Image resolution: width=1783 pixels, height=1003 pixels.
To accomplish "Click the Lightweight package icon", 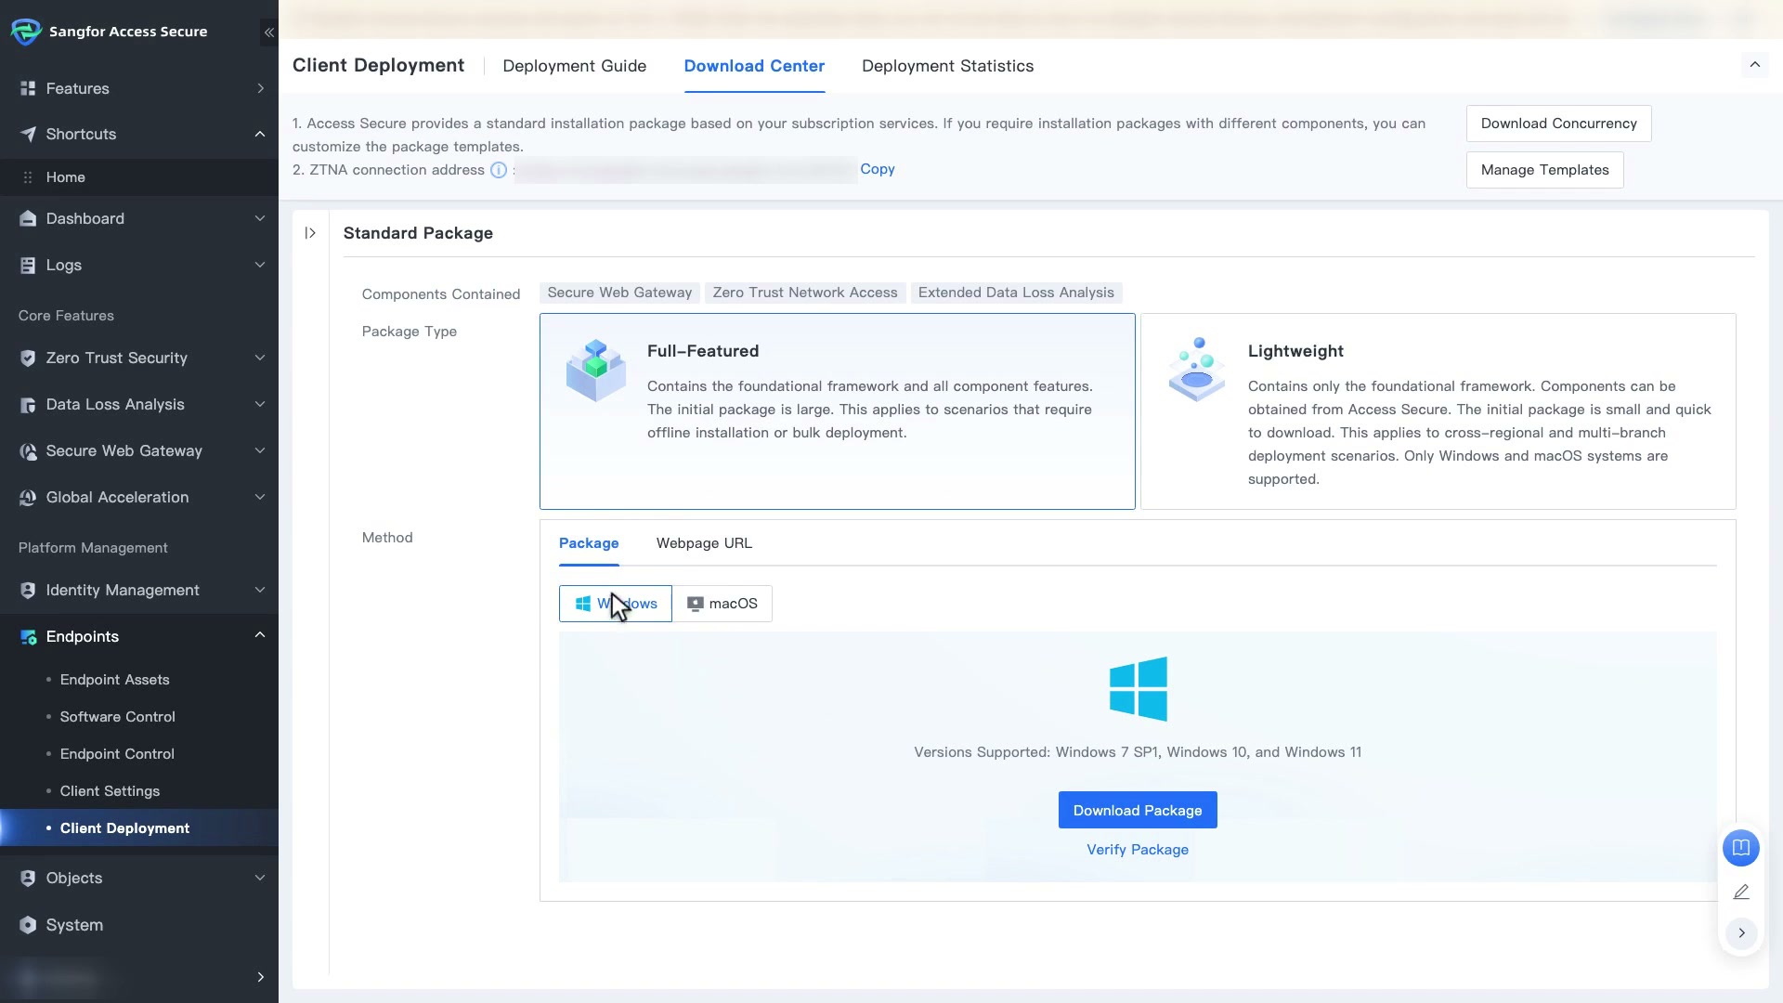I will click(1196, 370).
